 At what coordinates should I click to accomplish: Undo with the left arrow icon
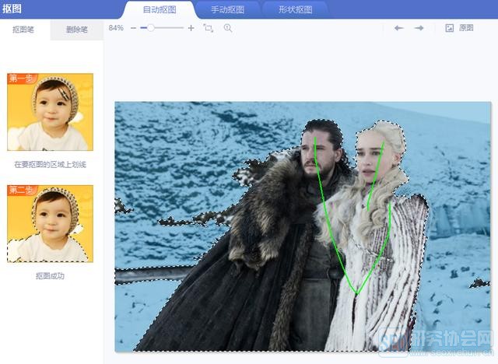[x=399, y=28]
